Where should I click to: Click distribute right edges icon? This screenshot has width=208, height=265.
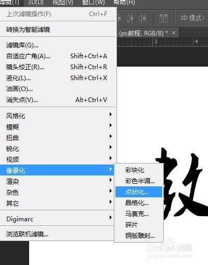(x=142, y=18)
